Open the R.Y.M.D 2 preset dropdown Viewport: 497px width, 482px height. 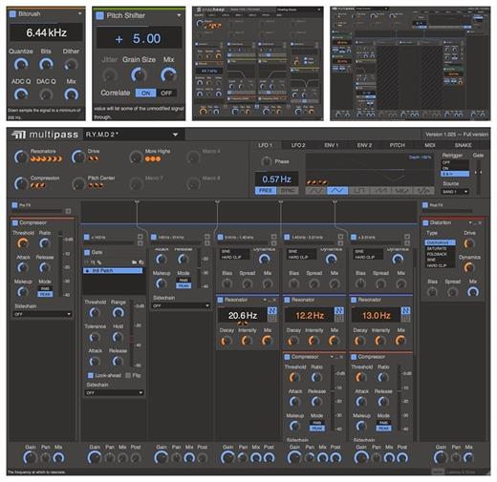(x=134, y=135)
